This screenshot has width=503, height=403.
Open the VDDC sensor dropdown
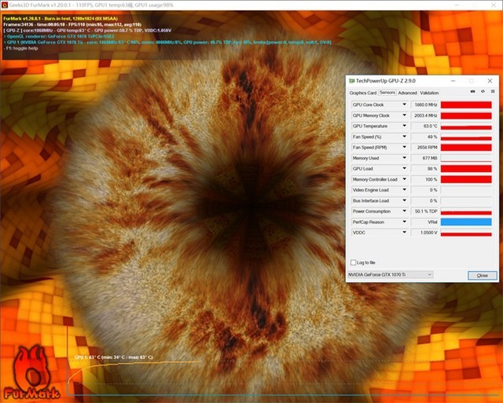click(x=404, y=233)
